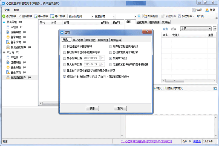The height and width of the screenshot is (146, 219).
Task: Enable 仅验证登录不接收邮件 checkbox
Action: coord(65,46)
